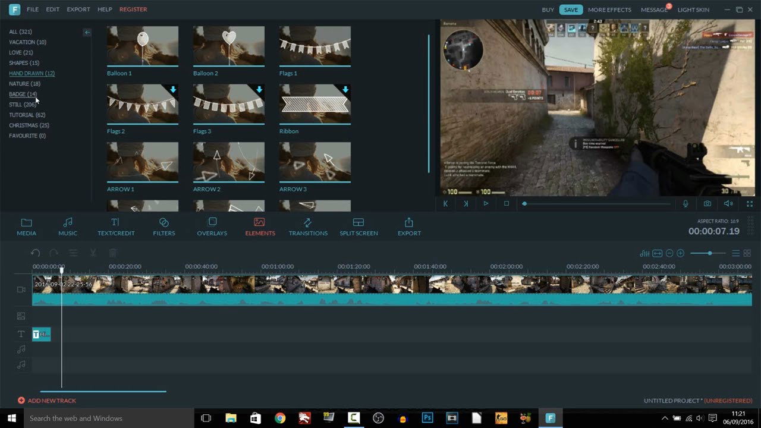
Task: Open the Export menu
Action: click(x=78, y=10)
